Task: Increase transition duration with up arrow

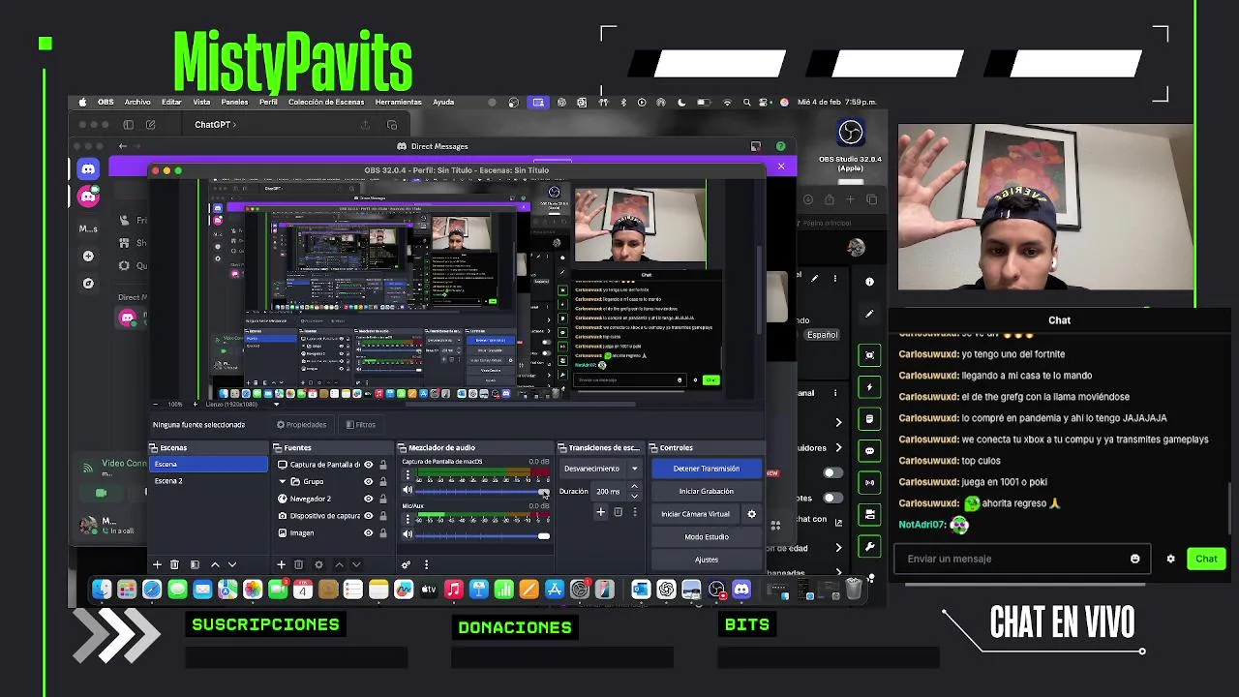Action: 634,487
